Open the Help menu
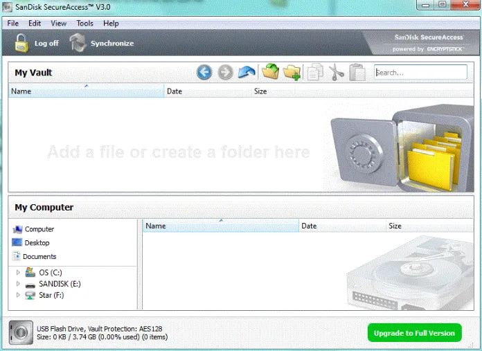 tap(111, 24)
